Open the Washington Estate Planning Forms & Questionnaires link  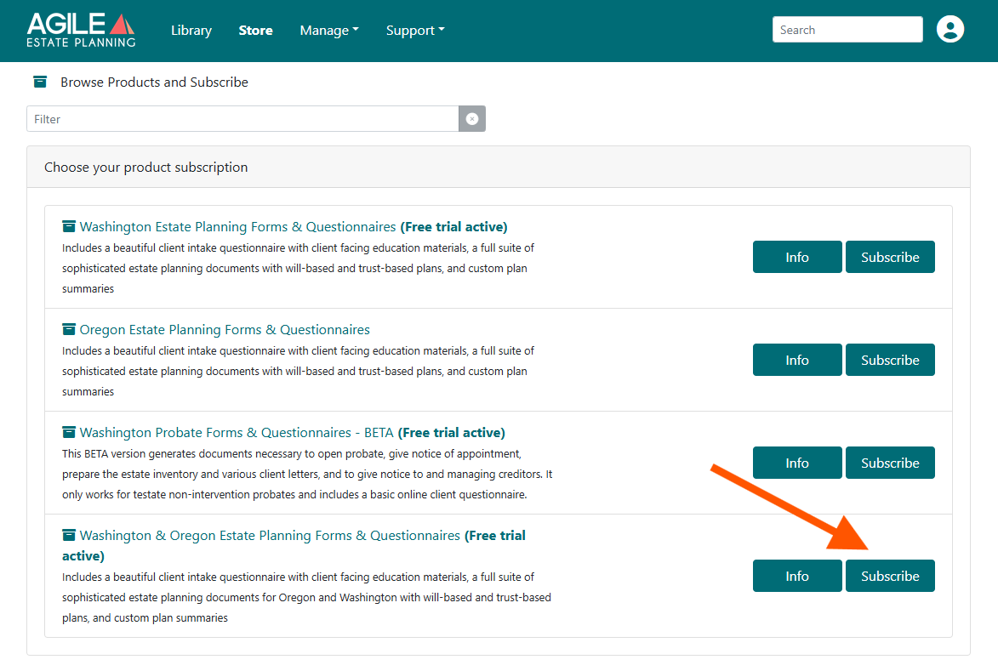(237, 227)
